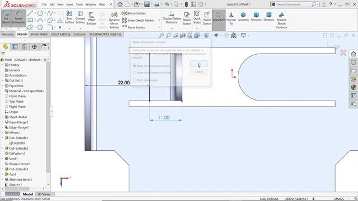Click Move Entities command
358x201 pixels.
tap(134, 27)
